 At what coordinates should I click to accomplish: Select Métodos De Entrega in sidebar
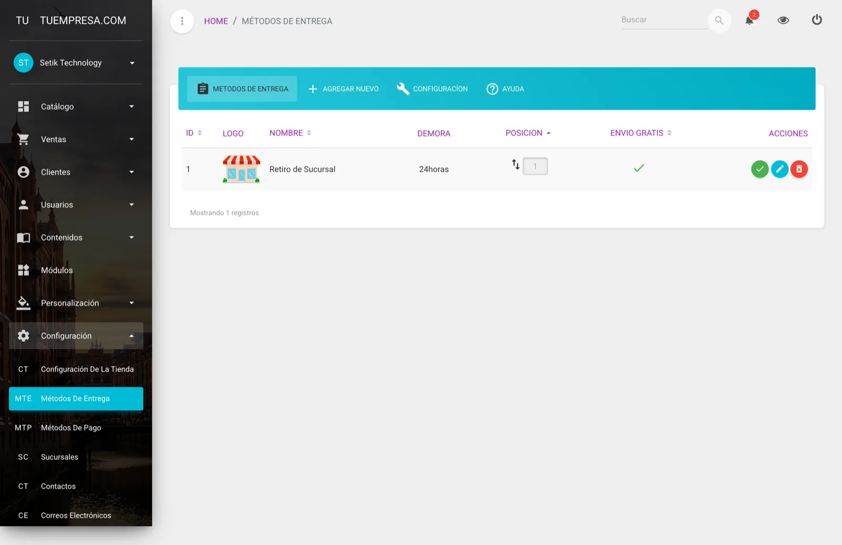76,399
